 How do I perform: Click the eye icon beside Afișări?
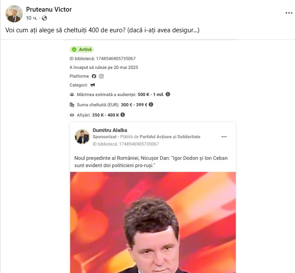coord(72,115)
